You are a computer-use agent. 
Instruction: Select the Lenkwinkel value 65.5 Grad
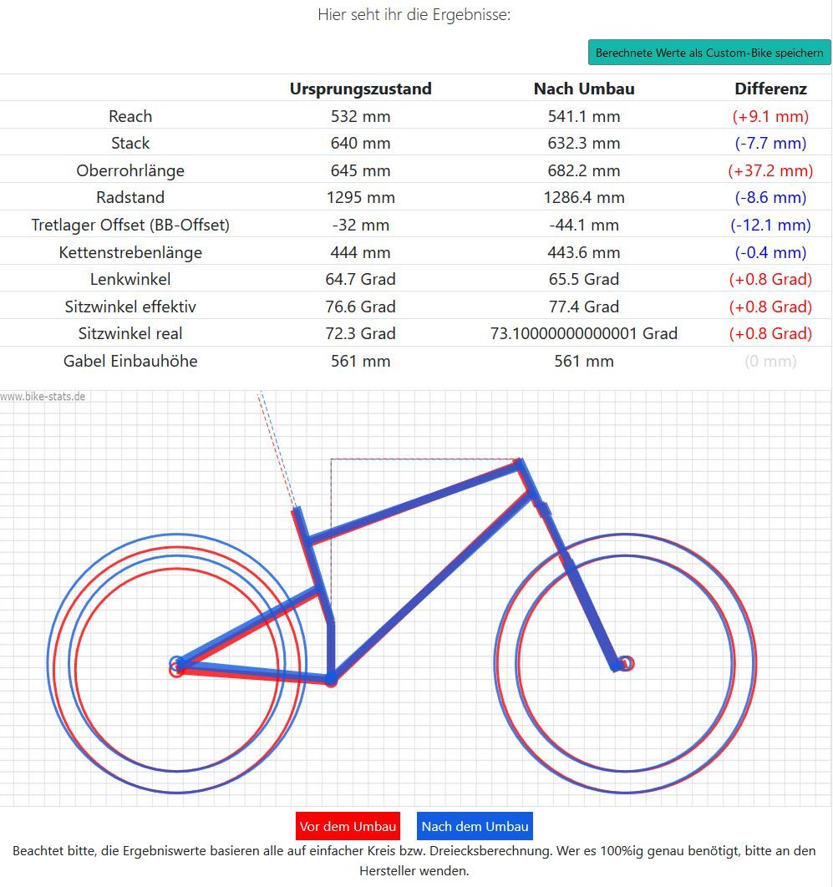[584, 279]
